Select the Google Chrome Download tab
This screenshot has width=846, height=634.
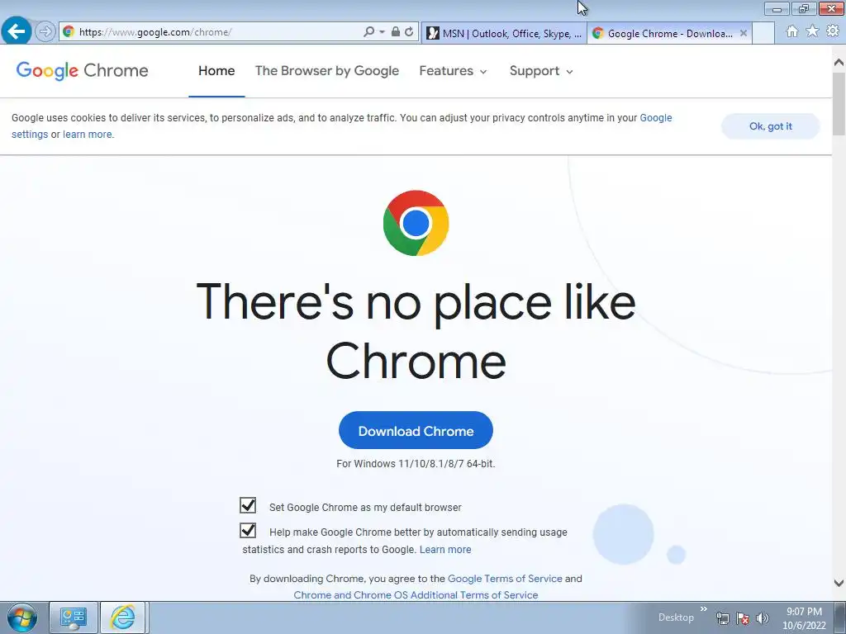[669, 33]
